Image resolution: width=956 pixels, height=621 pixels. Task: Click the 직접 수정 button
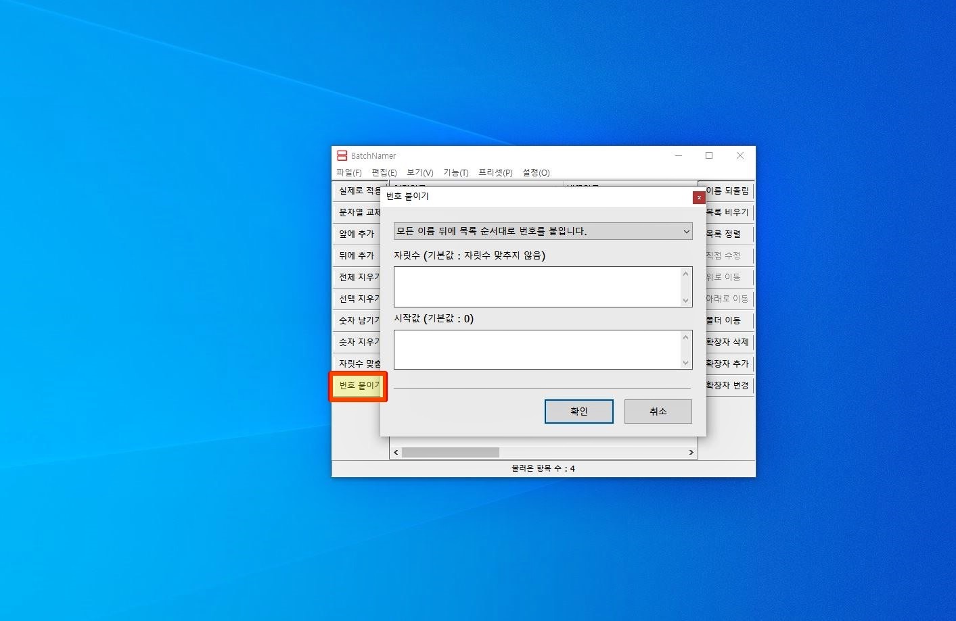(x=729, y=255)
